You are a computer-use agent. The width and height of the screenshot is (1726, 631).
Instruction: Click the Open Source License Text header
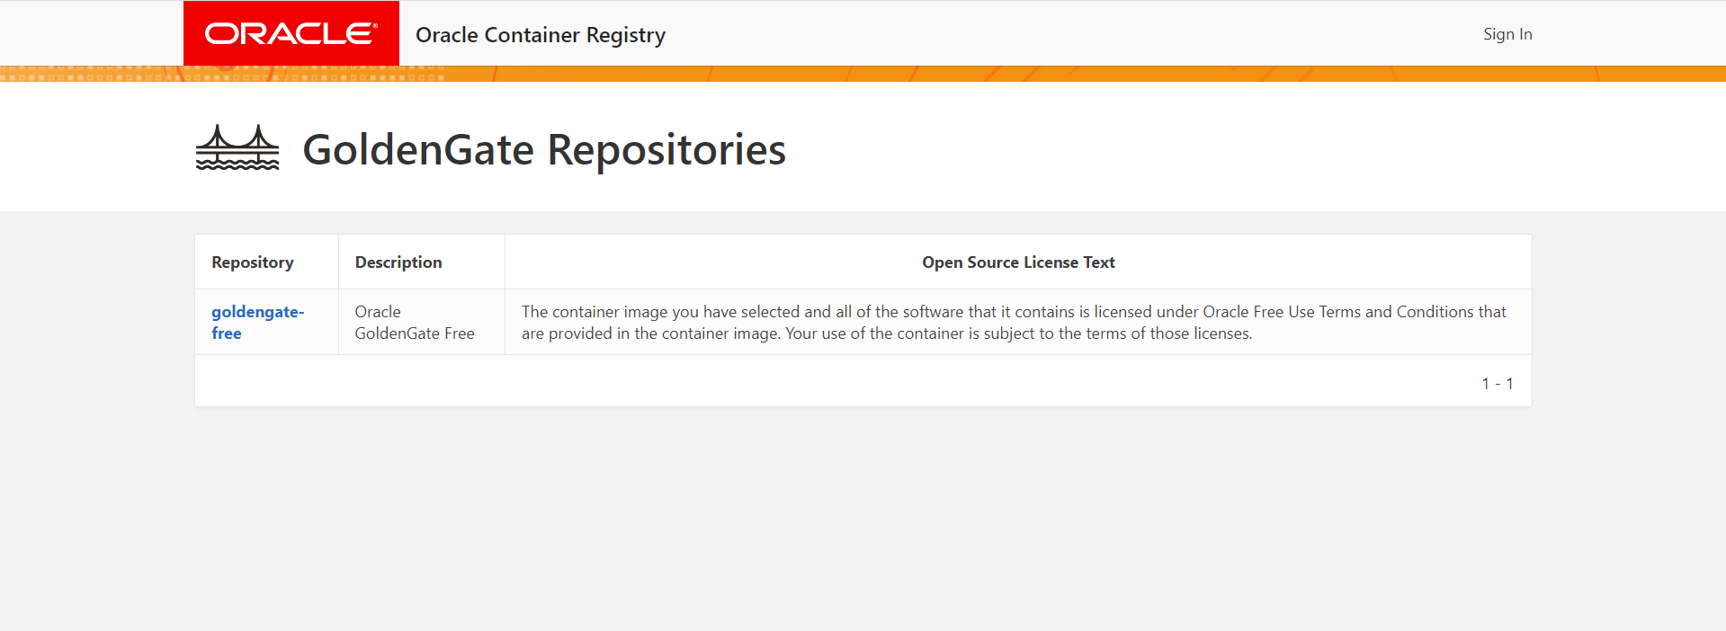coord(1018,262)
